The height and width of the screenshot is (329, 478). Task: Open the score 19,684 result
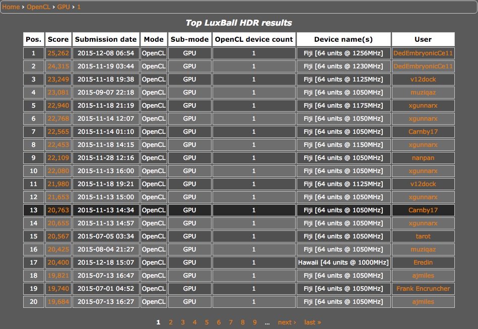58,302
